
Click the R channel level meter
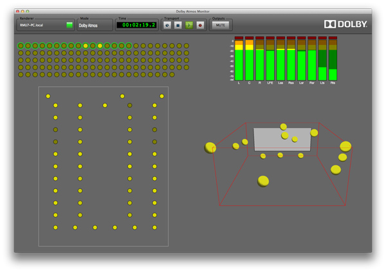click(260, 60)
